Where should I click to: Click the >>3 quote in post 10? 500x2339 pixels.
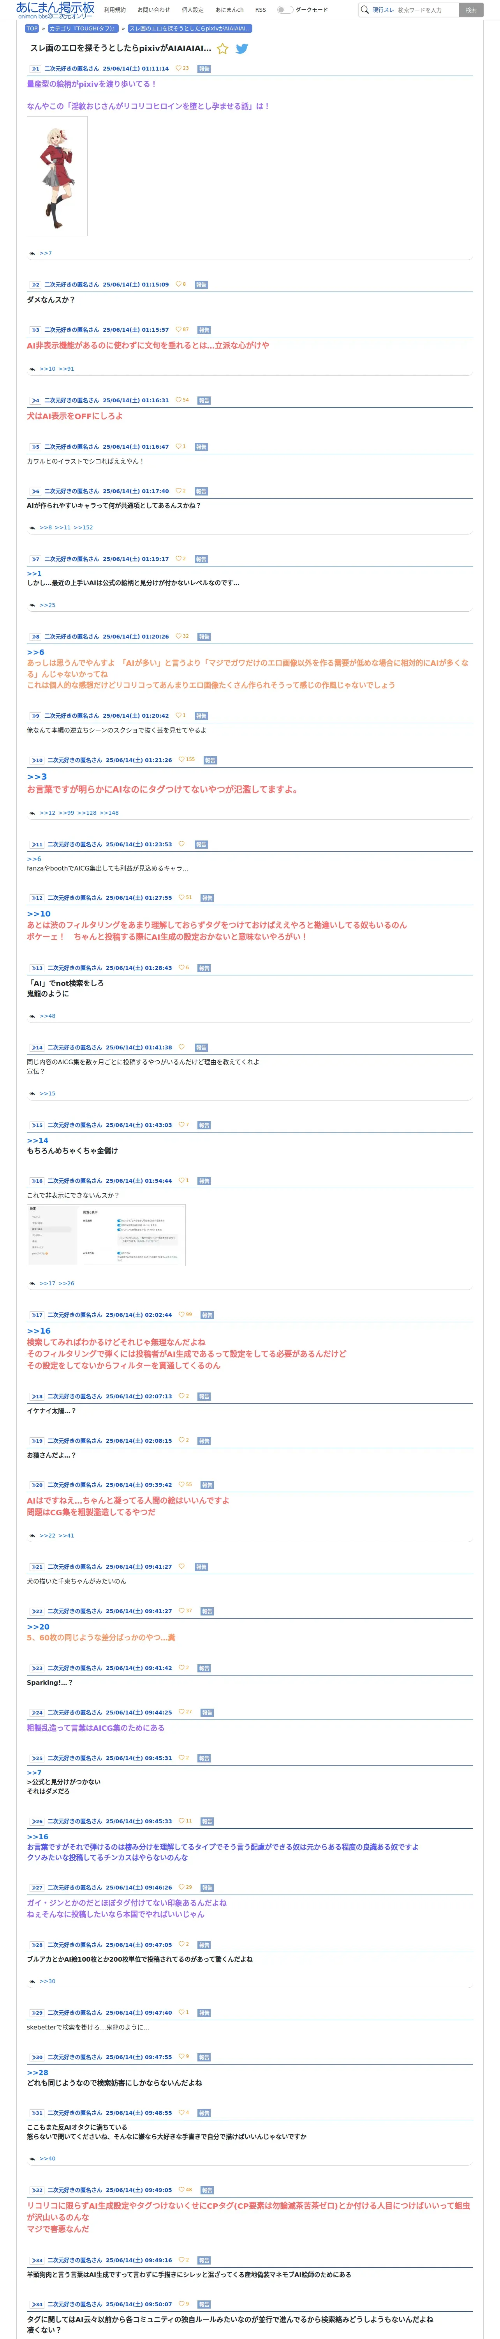click(x=36, y=777)
